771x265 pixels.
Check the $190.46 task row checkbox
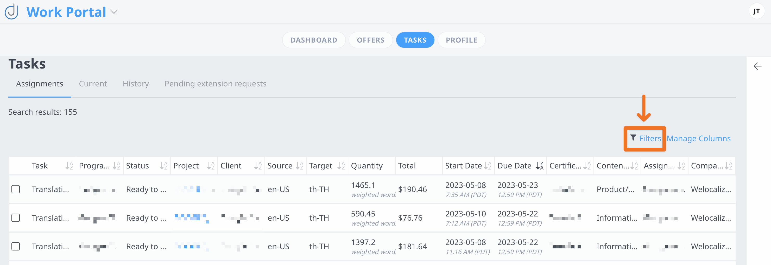click(x=16, y=189)
